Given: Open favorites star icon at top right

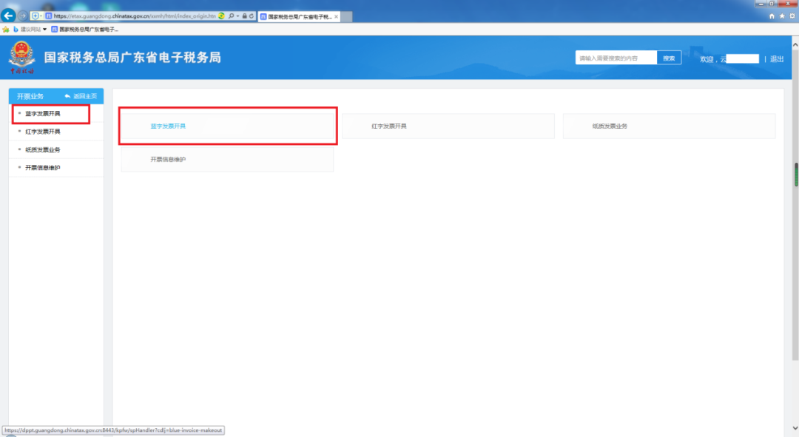Looking at the screenshot, I should 782,16.
